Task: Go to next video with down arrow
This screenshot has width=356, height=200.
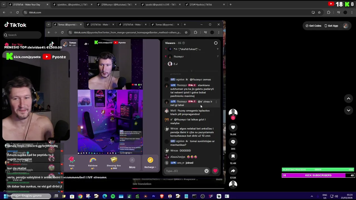Action: click(348, 110)
